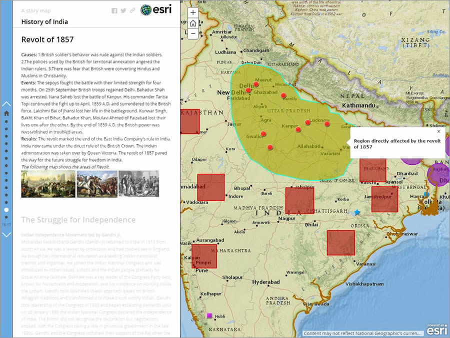This screenshot has width=450, height=338.
Task: Click the National Geographic attribution text
Action: point(363,334)
